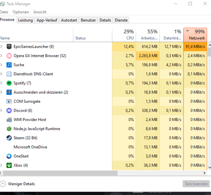211x195 pixels.
Task: Click the 91,4 MBit/s network value
Action: pyautogui.click(x=195, y=47)
